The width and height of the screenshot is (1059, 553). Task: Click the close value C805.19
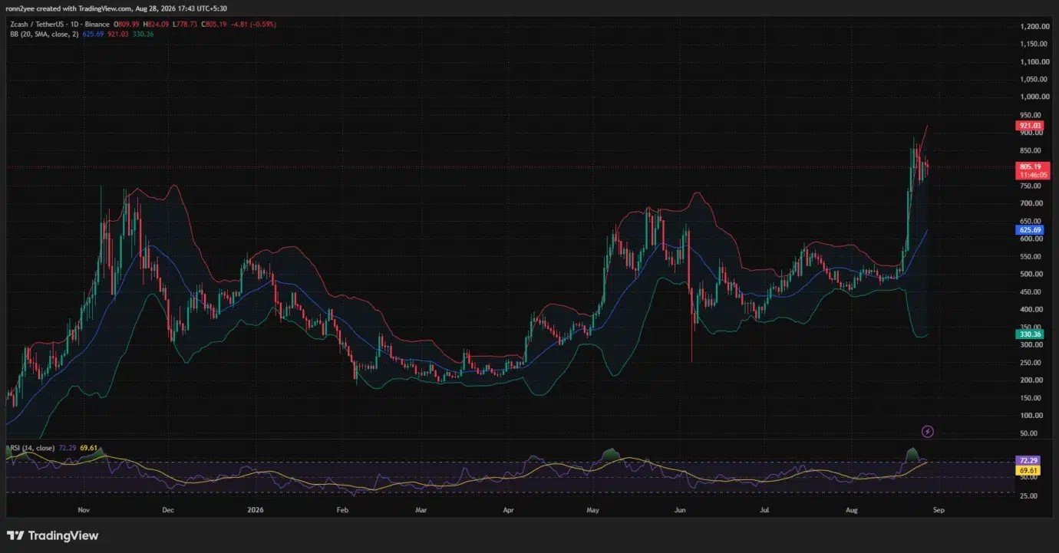click(215, 25)
